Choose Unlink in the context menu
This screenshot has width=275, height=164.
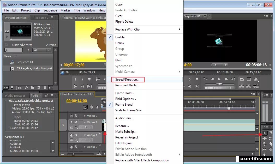click(145, 43)
